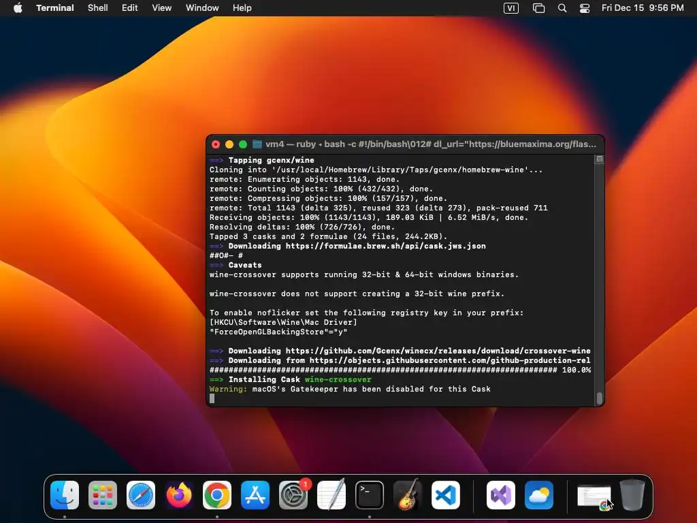Open the App Store dock icon
The image size is (697, 523).
[255, 495]
